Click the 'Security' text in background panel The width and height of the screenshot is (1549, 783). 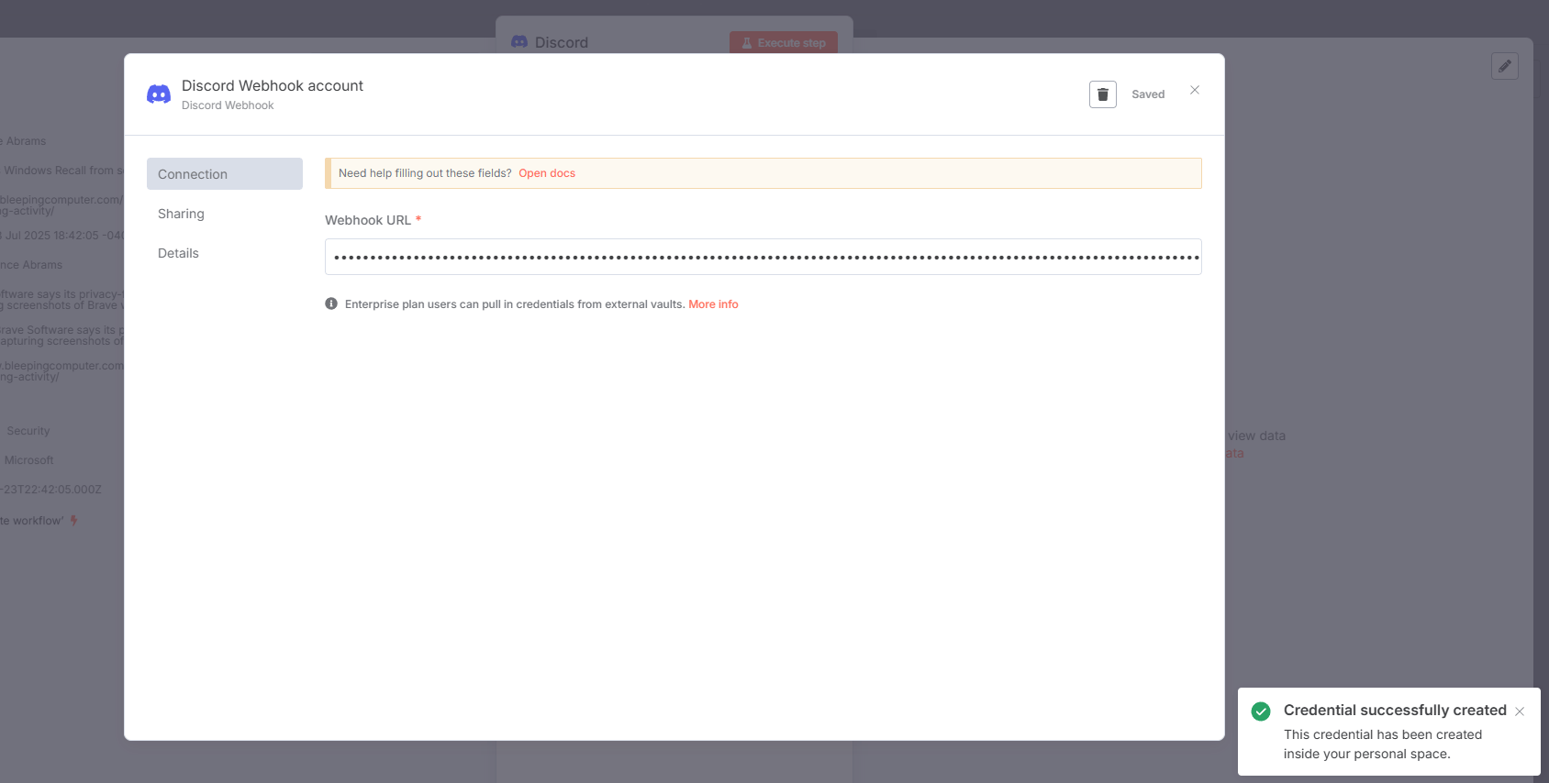(28, 431)
